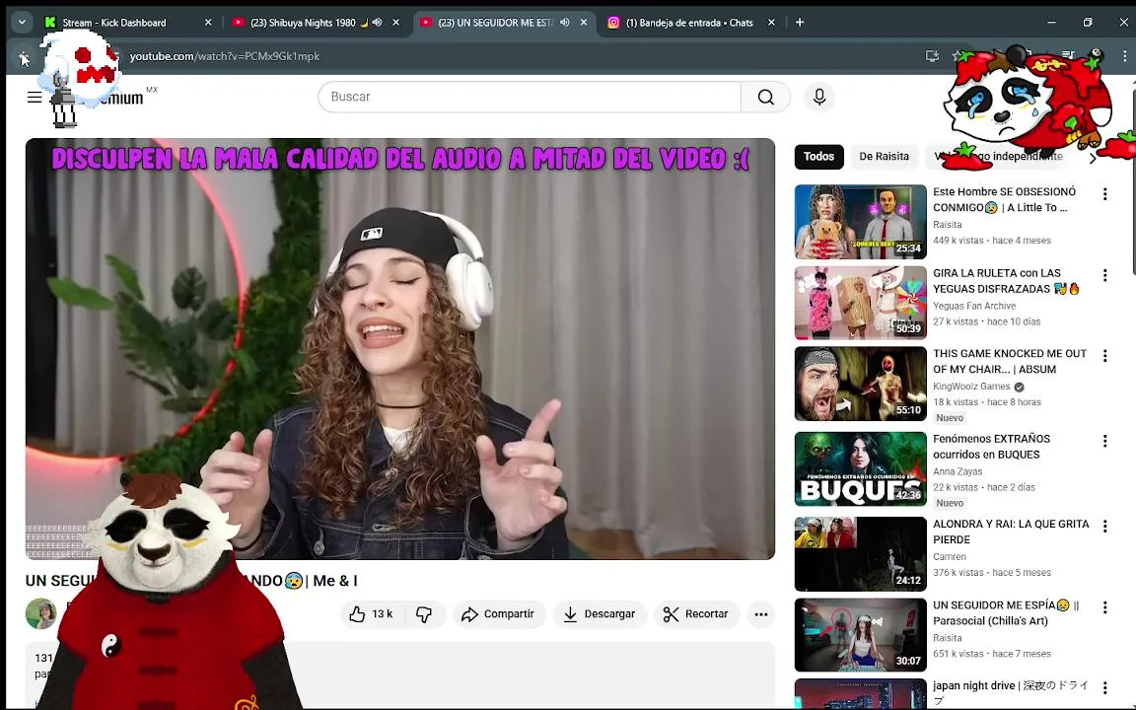This screenshot has width=1136, height=710.
Task: Open title 'japan night drive'
Action: (1011, 692)
